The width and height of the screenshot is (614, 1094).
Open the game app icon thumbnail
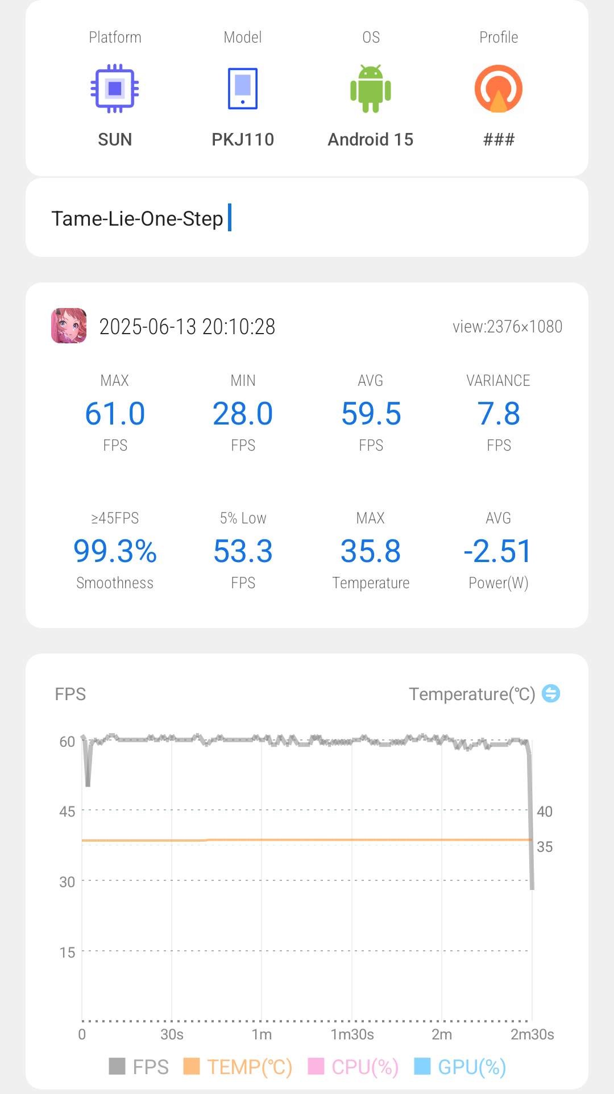(x=69, y=326)
